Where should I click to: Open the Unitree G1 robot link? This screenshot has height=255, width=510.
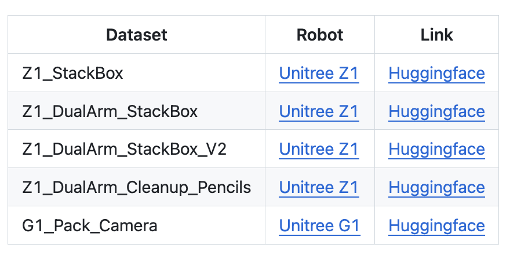319,225
